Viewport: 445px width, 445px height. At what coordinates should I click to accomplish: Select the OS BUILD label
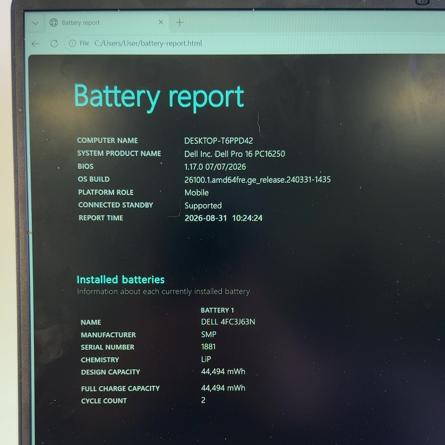(94, 179)
